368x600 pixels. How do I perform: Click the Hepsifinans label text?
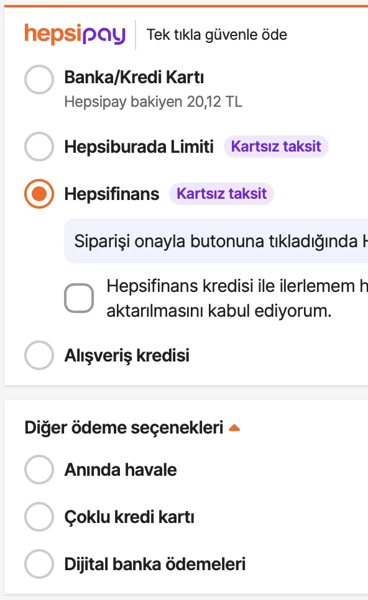pos(112,194)
